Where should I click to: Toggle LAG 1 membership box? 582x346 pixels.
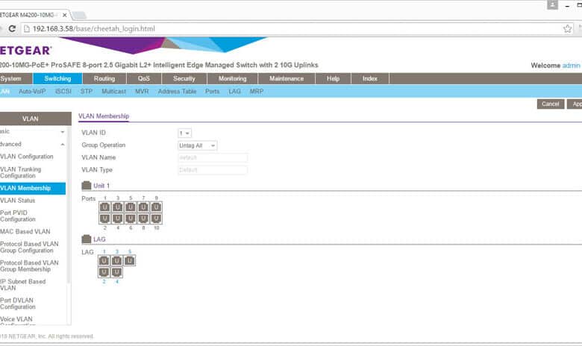[x=104, y=261]
